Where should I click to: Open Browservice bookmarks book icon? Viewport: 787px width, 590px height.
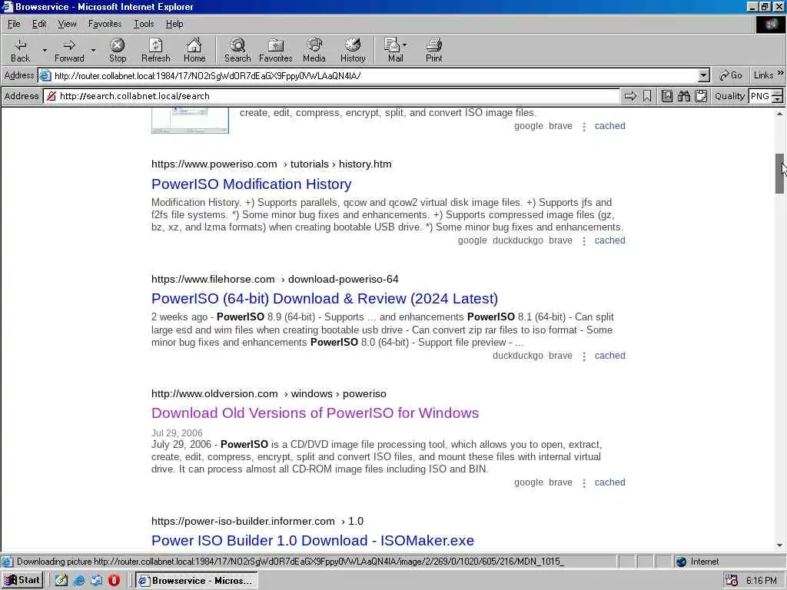667,96
